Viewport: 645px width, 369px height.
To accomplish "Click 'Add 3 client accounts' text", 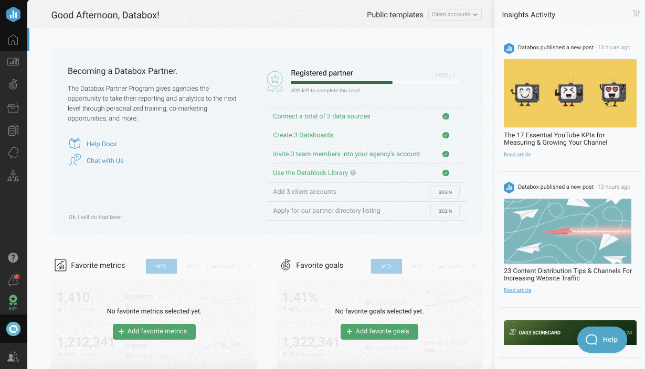I will (x=304, y=192).
